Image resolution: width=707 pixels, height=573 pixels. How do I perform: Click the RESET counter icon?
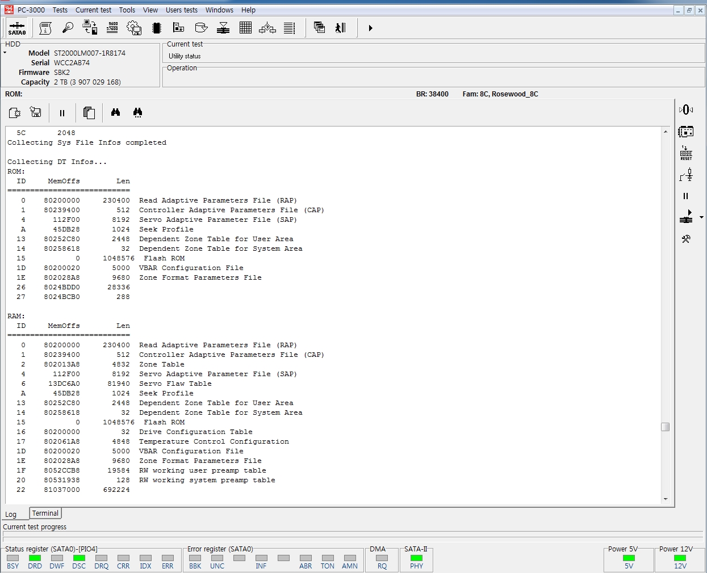(686, 153)
